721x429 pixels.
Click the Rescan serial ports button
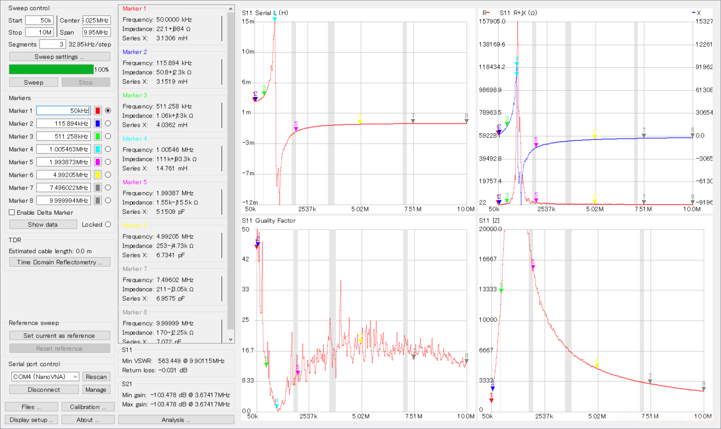click(x=96, y=377)
